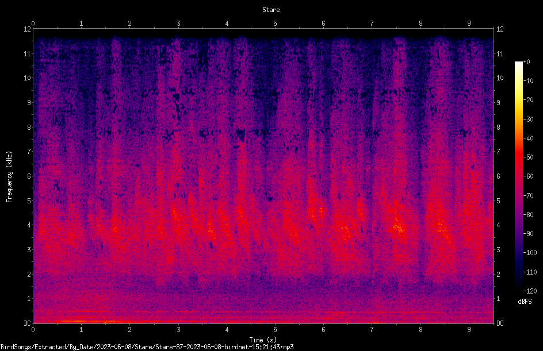
Task: Click the 'Stare' title above the spectrogram
Action: pos(271,10)
